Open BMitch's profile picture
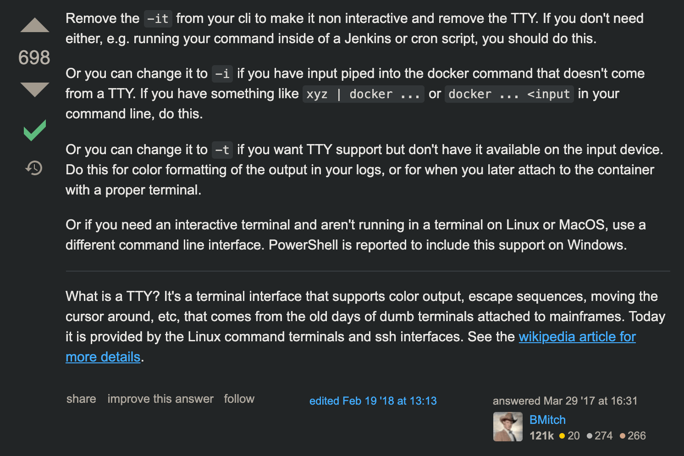684x456 pixels. (x=507, y=427)
